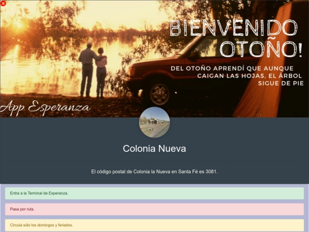The width and height of the screenshot is (309, 232).
Task: Click the 'Pasa por ruta.' pink notice
Action: pyautogui.click(x=154, y=209)
